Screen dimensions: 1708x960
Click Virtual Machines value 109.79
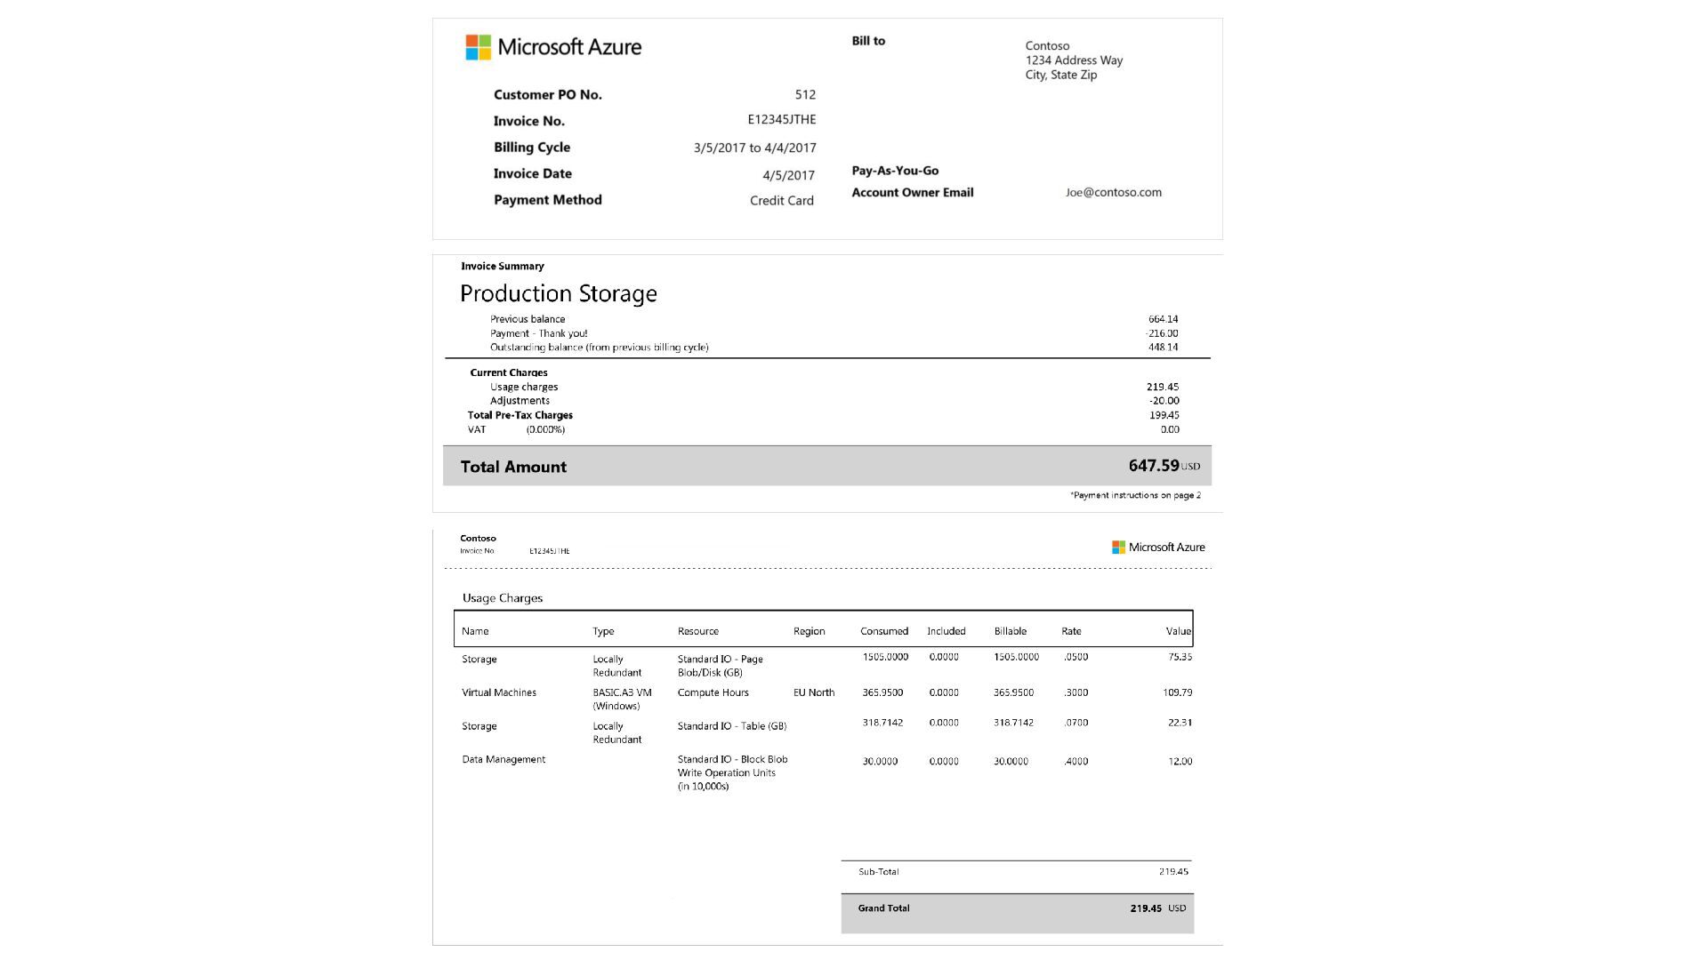pos(1177,692)
